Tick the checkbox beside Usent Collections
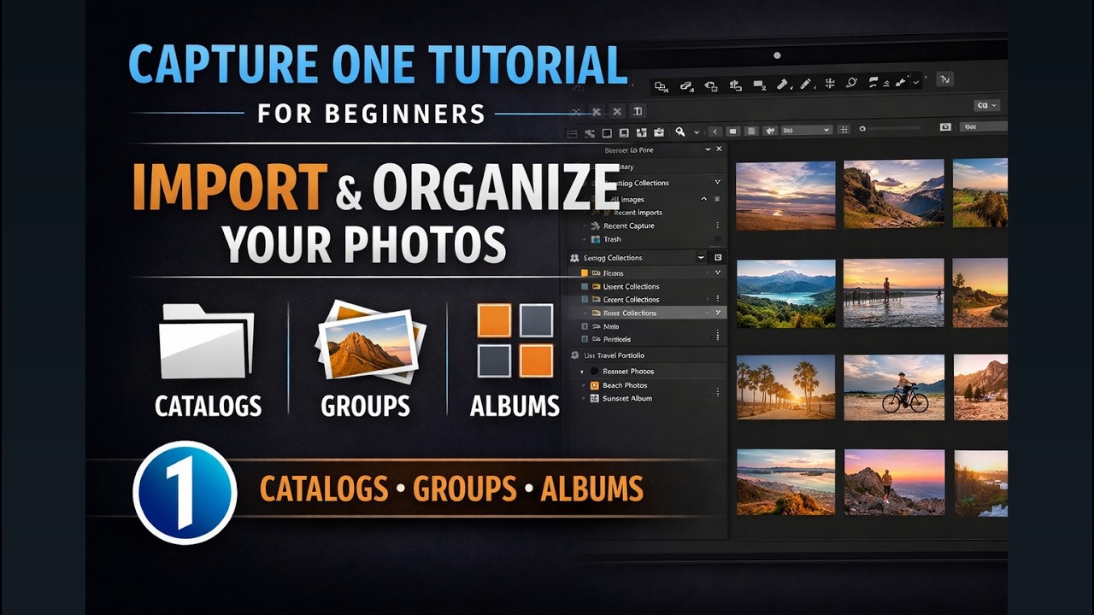 [x=585, y=287]
